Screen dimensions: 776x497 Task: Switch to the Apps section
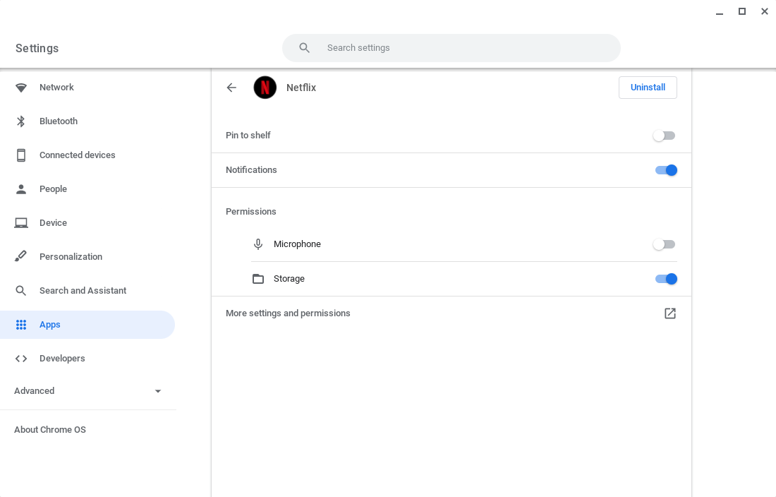click(49, 324)
